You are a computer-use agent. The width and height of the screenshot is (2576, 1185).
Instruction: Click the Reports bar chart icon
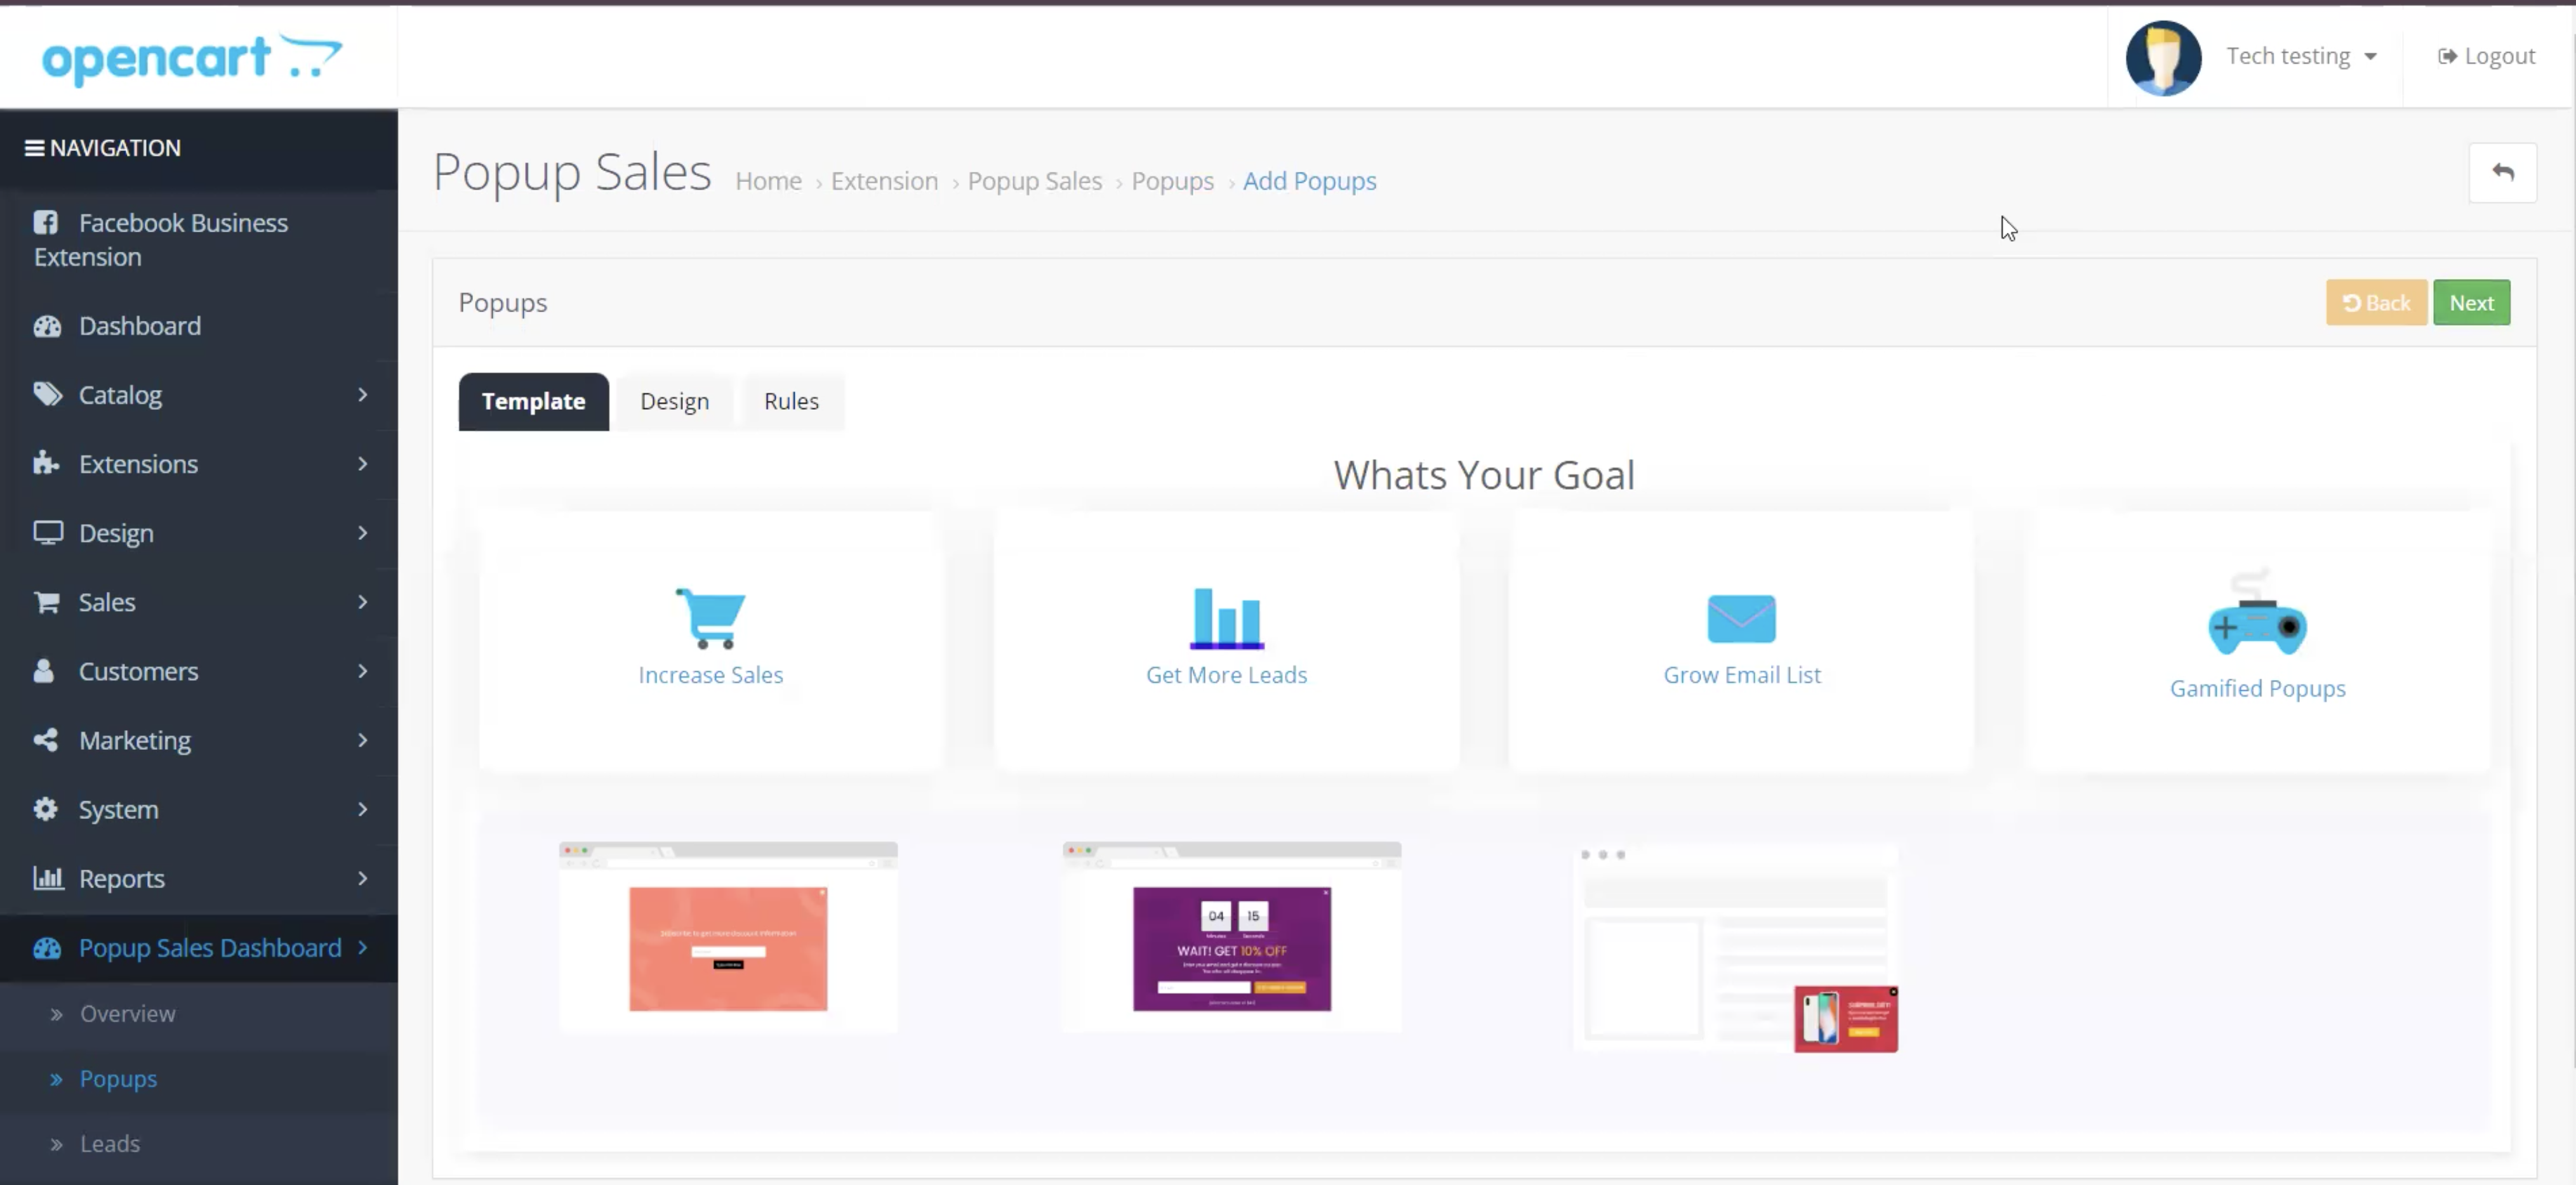point(48,877)
